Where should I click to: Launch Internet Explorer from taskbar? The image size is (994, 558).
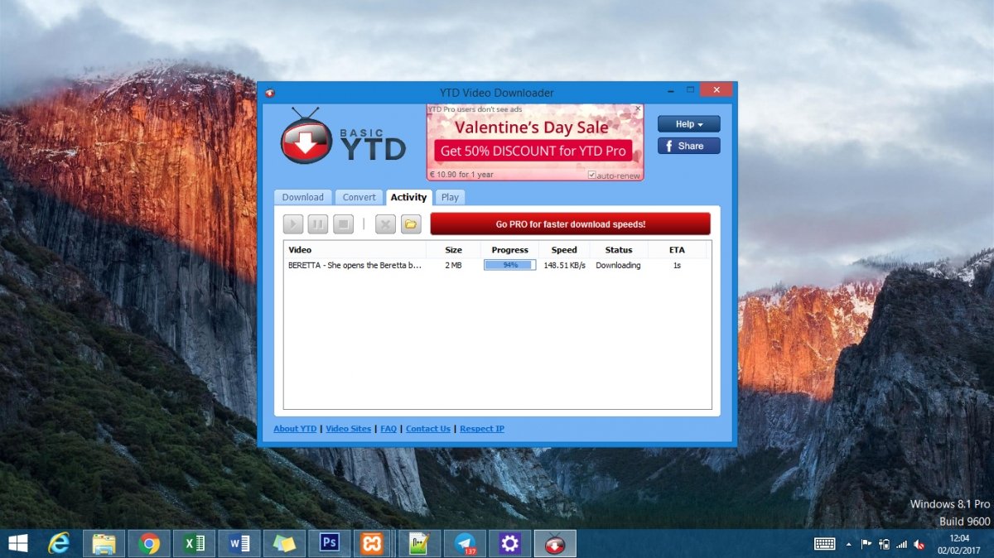point(60,543)
